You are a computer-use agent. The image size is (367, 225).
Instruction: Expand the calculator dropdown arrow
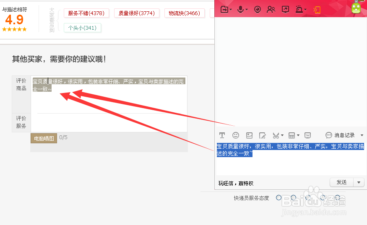[x=298, y=135]
